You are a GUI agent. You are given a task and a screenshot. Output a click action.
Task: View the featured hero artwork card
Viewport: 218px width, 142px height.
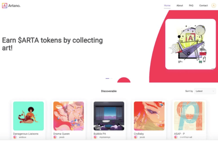click(x=191, y=44)
